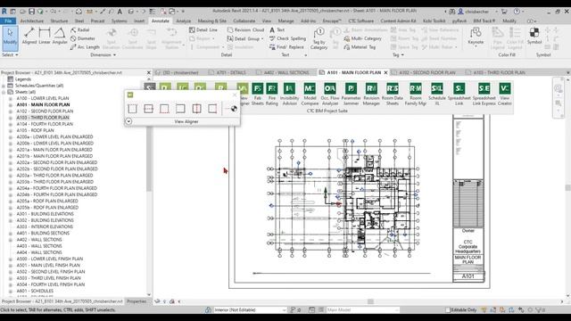Launch CTC Occ. Flow Analyzer
The height and width of the screenshot is (321, 571).
(x=330, y=95)
